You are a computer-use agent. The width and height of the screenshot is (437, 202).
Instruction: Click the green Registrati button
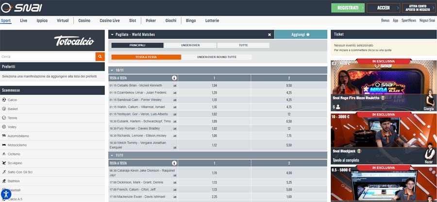click(x=348, y=8)
